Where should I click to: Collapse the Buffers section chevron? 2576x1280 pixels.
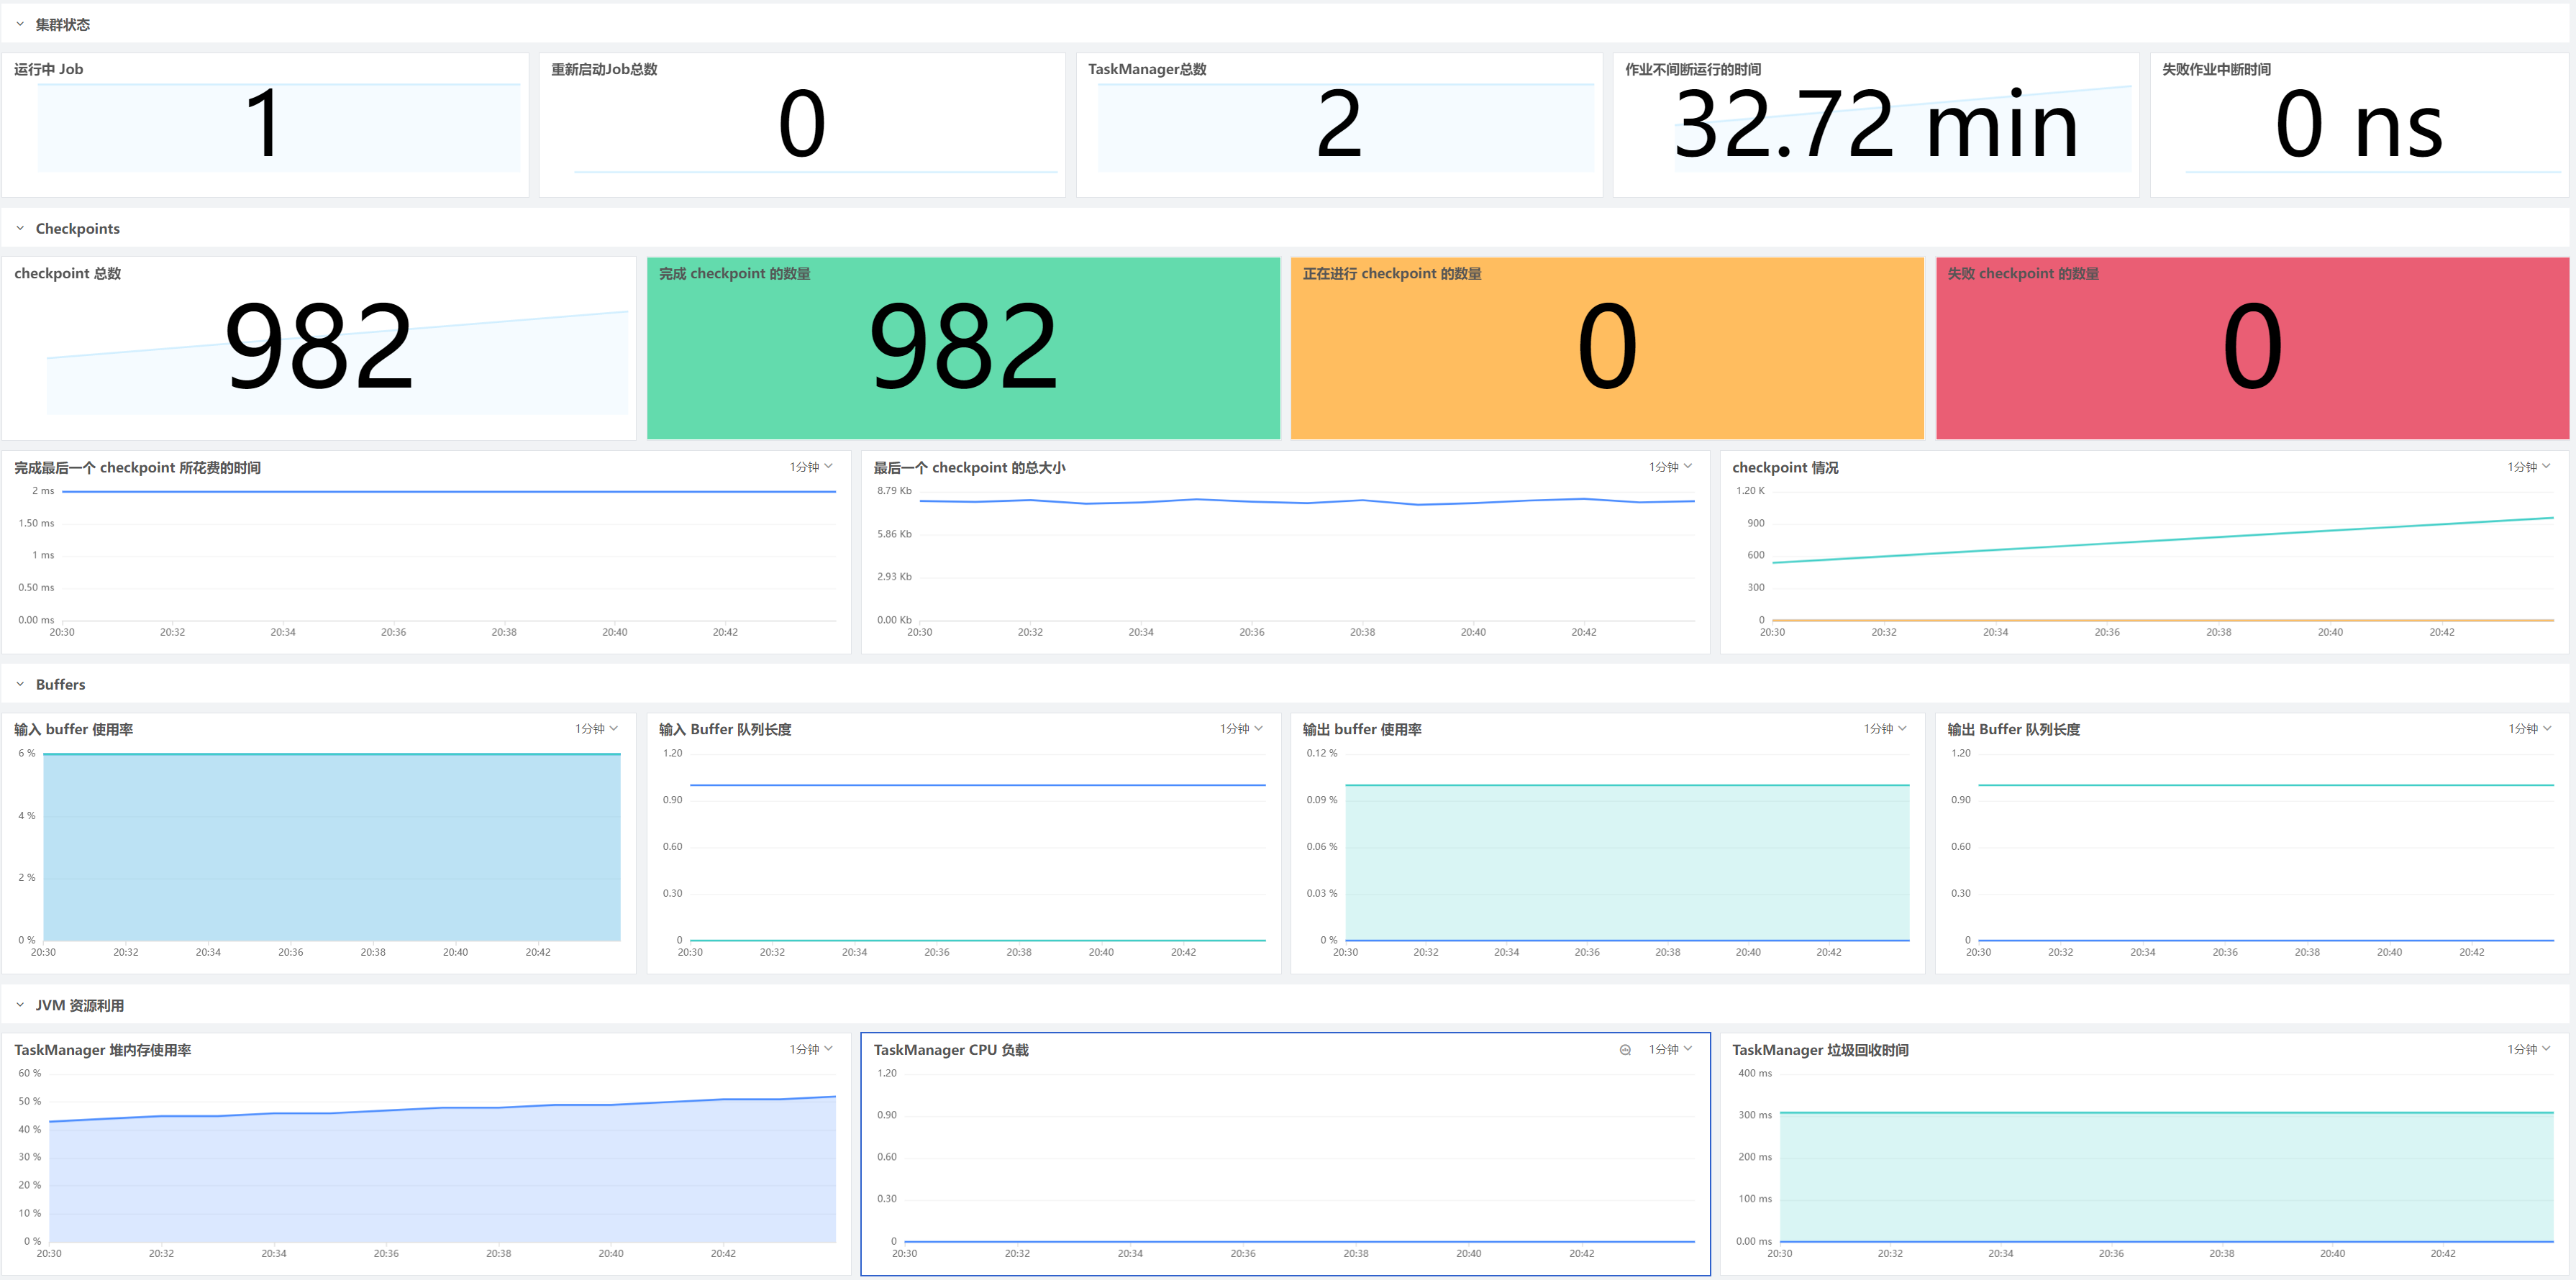click(x=20, y=684)
